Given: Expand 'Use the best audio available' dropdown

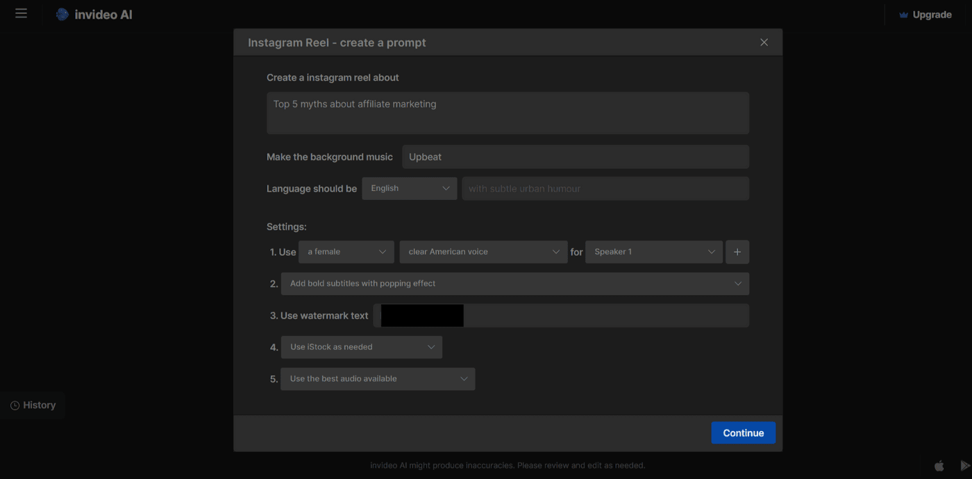Looking at the screenshot, I should click(378, 379).
